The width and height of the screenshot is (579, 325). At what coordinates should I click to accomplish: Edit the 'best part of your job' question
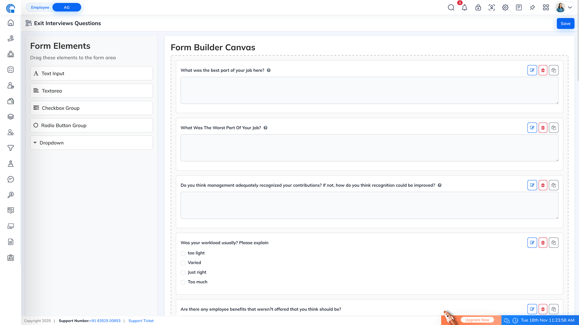pyautogui.click(x=532, y=70)
